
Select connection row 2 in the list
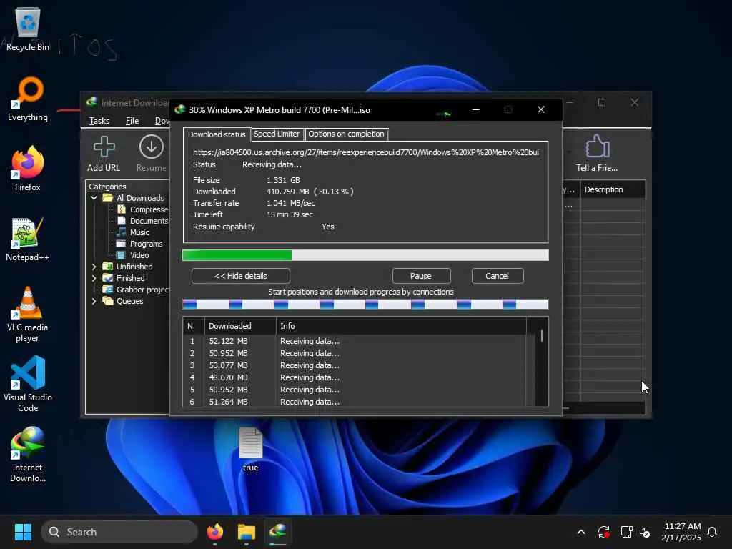(355, 353)
